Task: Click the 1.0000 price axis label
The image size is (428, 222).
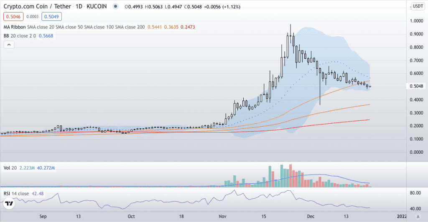Action: coord(417,21)
